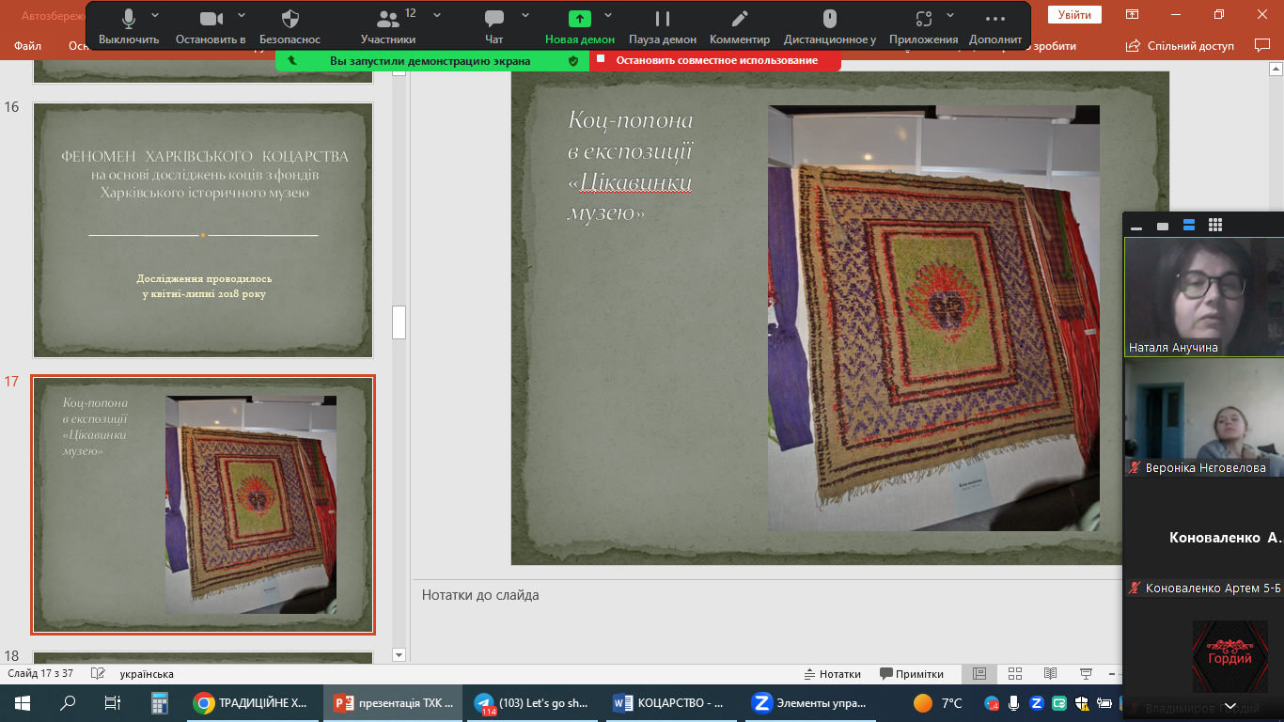Open the Участники participants panel
Screen dimensions: 1284x722
pos(387,26)
